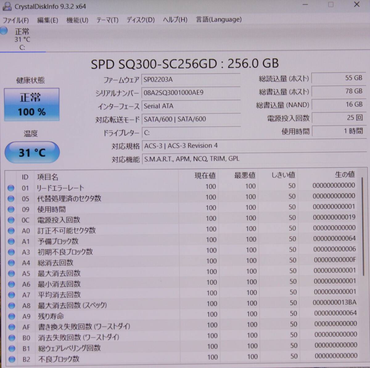Click the indicator beside 総ウェアレベリング回数

pyautogui.click(x=11, y=349)
